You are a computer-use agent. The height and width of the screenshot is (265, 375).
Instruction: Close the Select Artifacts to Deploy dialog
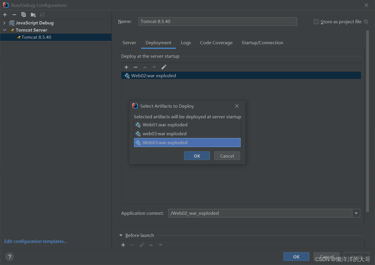237,106
